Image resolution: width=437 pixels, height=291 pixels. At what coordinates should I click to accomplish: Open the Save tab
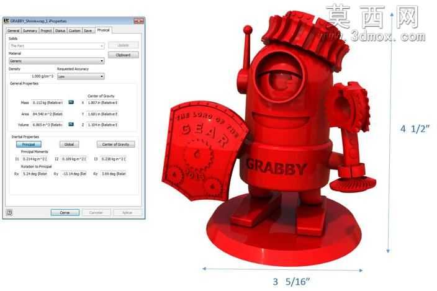[88, 30]
